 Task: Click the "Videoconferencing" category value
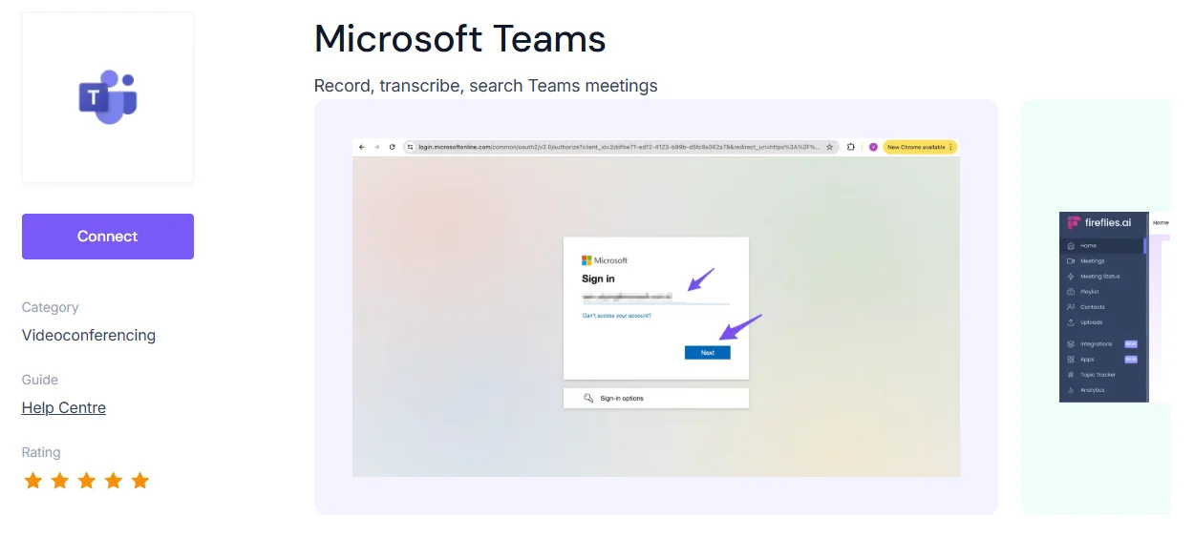coord(89,336)
